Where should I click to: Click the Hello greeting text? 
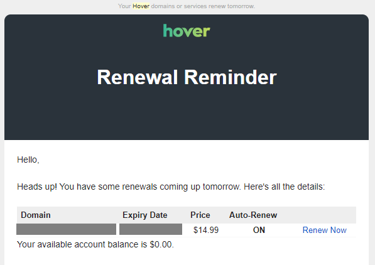pos(28,160)
